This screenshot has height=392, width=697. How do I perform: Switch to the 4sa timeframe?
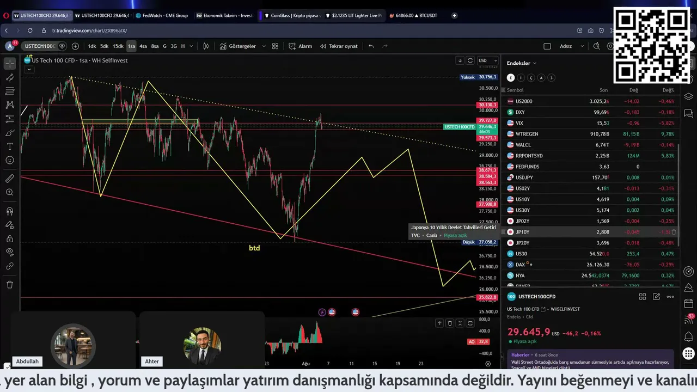pos(143,46)
